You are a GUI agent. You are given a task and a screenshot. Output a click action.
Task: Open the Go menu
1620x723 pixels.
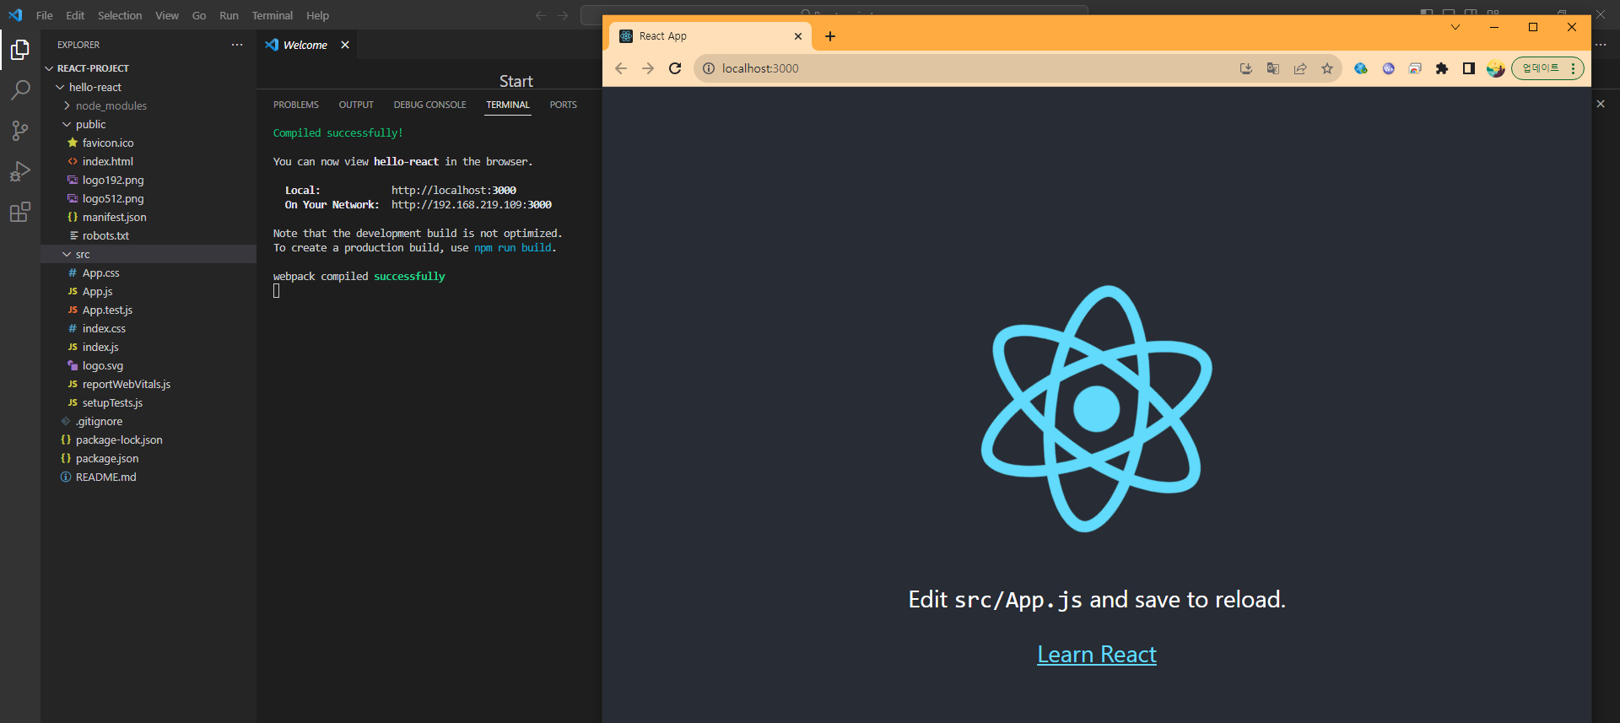click(x=199, y=15)
